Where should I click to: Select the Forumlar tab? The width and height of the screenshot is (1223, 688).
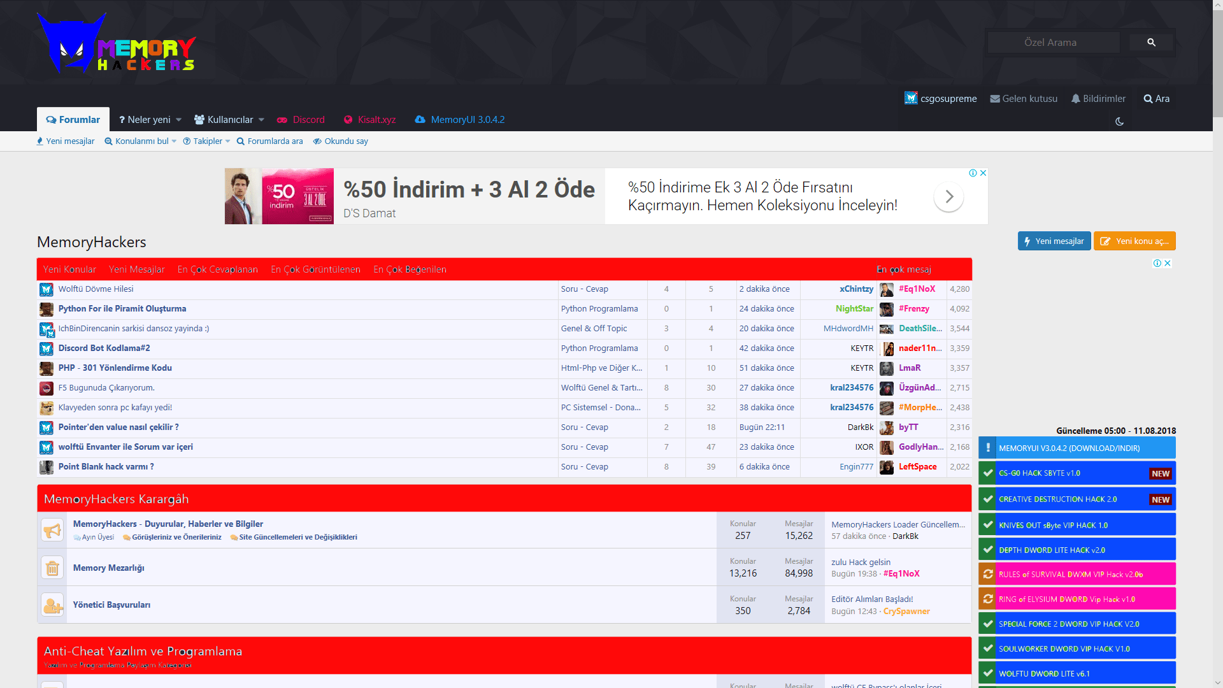click(x=73, y=120)
